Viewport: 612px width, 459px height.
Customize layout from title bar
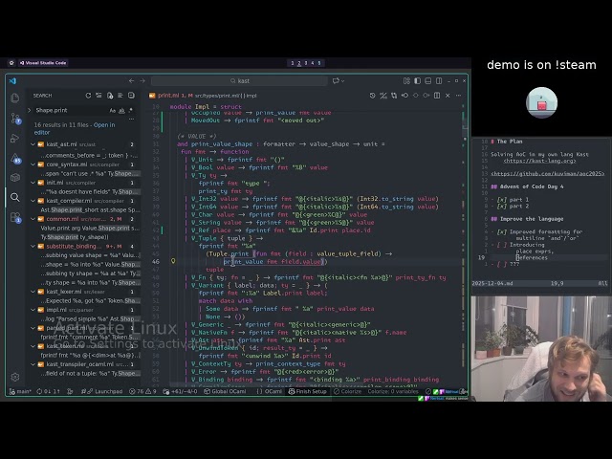(406, 80)
